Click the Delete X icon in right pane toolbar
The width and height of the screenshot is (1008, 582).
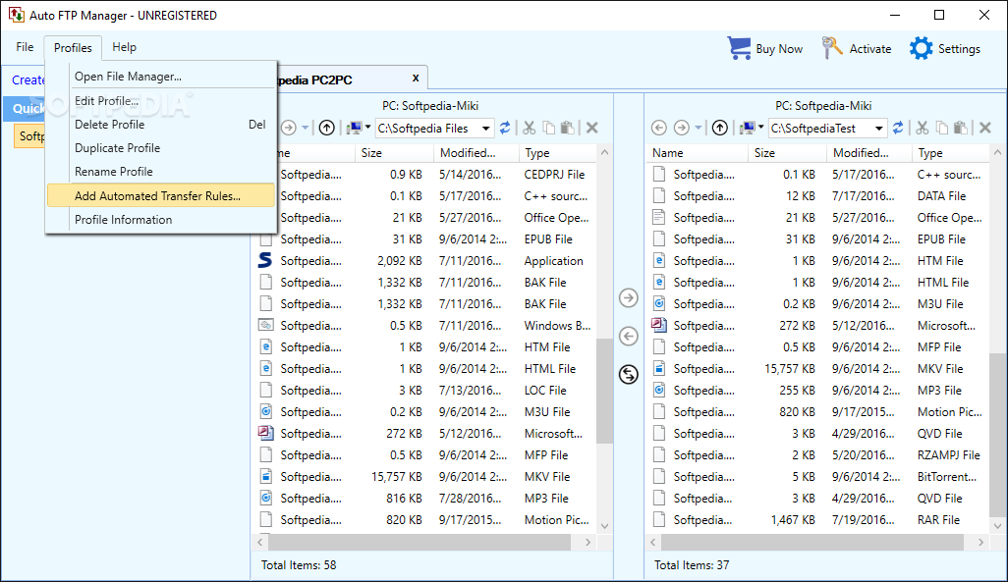[x=984, y=128]
